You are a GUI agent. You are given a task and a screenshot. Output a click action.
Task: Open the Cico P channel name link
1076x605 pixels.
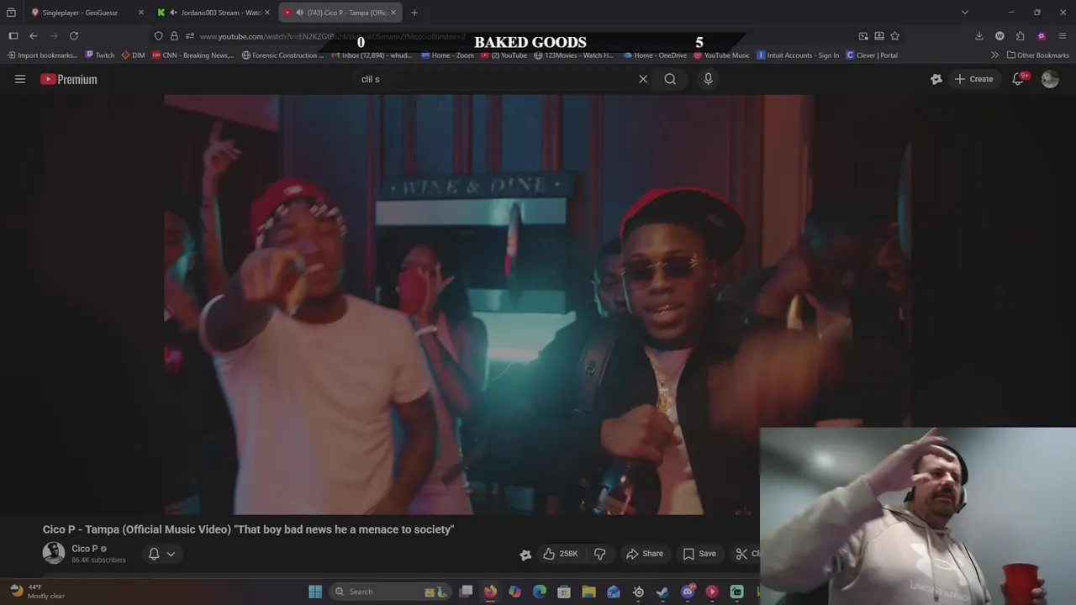tap(84, 549)
